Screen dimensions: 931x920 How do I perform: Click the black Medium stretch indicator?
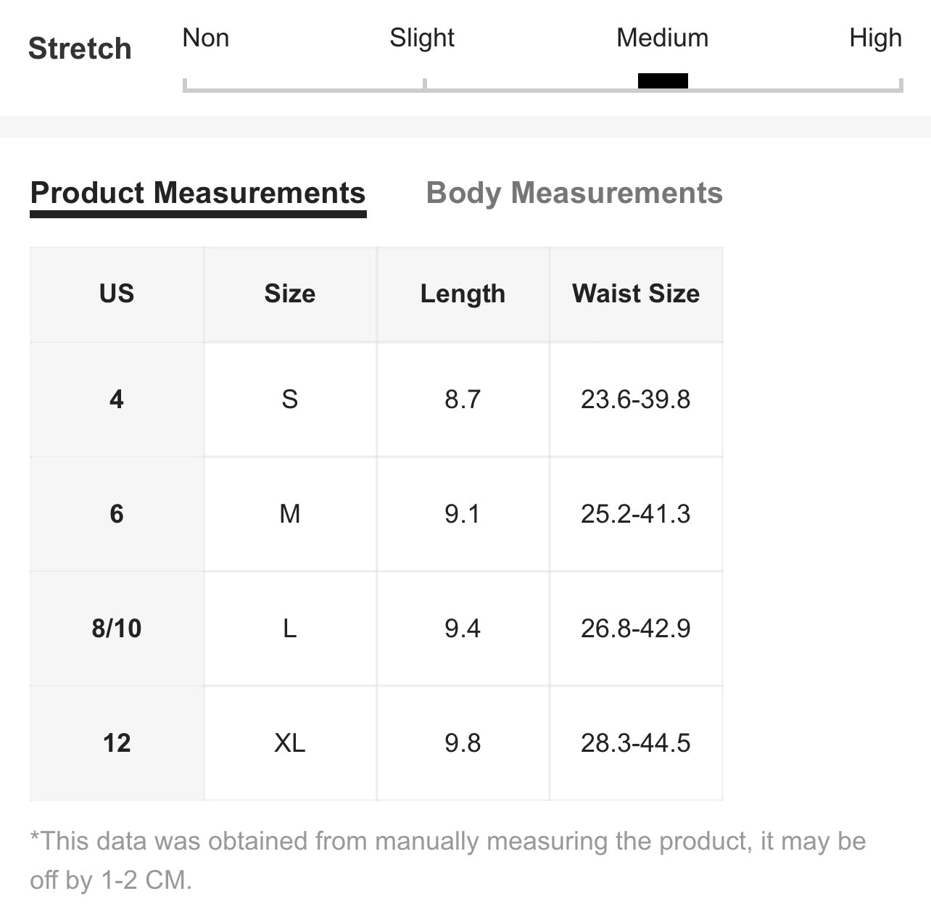[663, 80]
